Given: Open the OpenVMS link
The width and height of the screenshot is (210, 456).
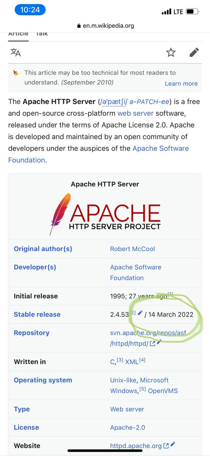Looking at the screenshot, I should pos(163,391).
